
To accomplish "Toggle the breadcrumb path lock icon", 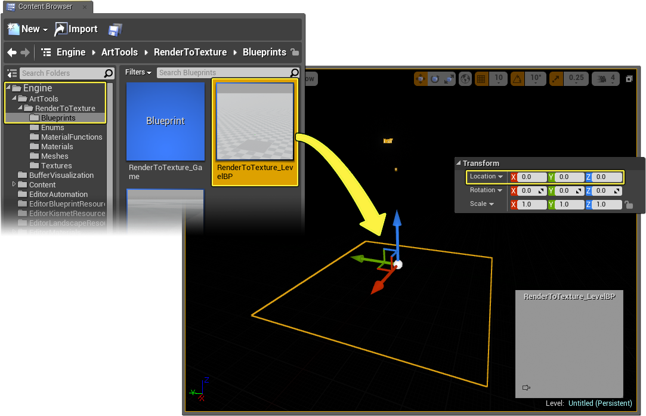I will click(295, 52).
